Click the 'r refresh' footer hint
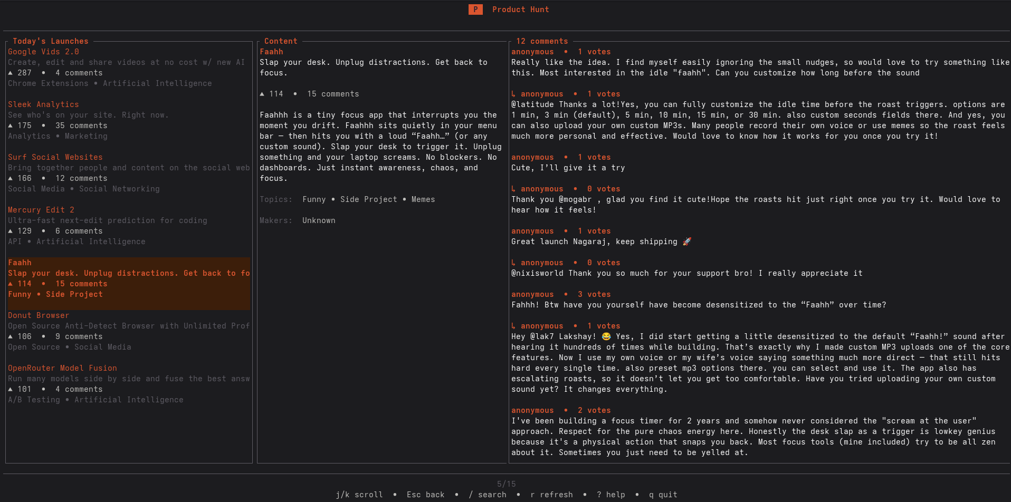 click(551, 495)
